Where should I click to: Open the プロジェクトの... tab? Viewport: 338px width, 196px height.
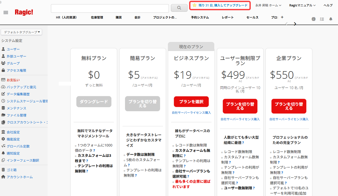pos(165,17)
